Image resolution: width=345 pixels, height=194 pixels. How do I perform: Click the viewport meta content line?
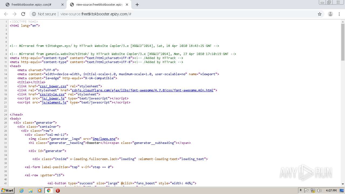click(118, 74)
